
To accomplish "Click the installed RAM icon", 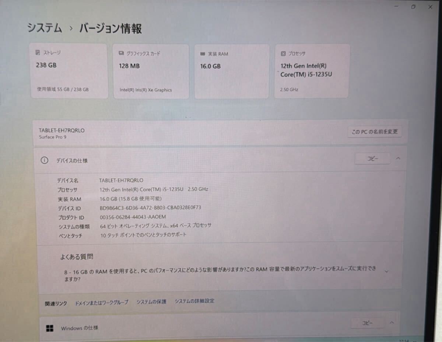I will tap(202, 54).
